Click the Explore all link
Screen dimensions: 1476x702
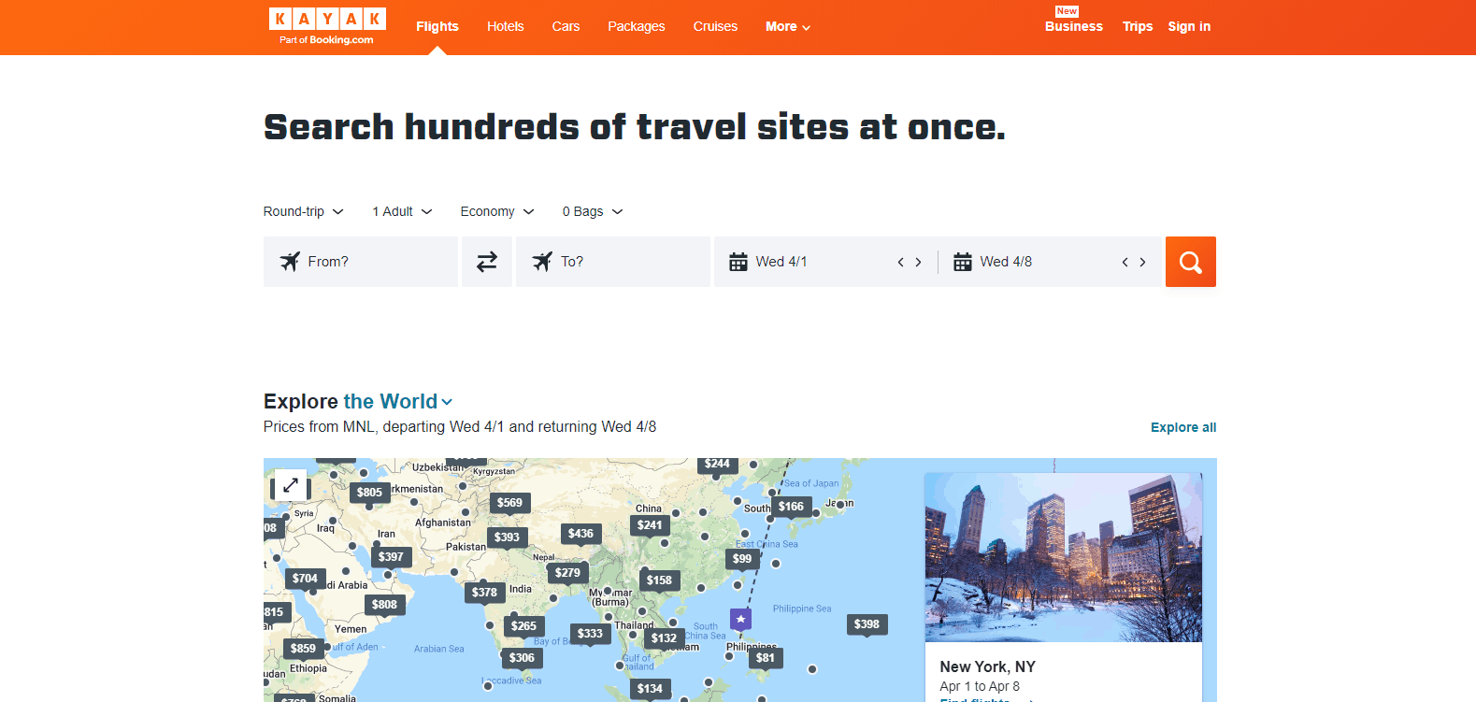pyautogui.click(x=1182, y=427)
